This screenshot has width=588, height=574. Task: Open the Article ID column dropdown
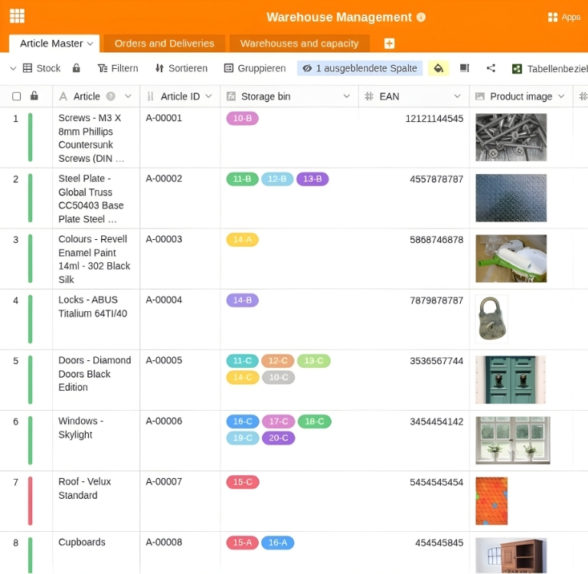(209, 97)
